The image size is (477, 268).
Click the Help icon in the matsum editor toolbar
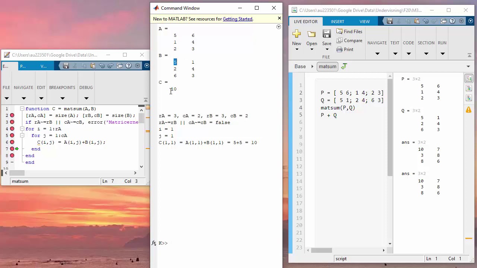point(129,66)
